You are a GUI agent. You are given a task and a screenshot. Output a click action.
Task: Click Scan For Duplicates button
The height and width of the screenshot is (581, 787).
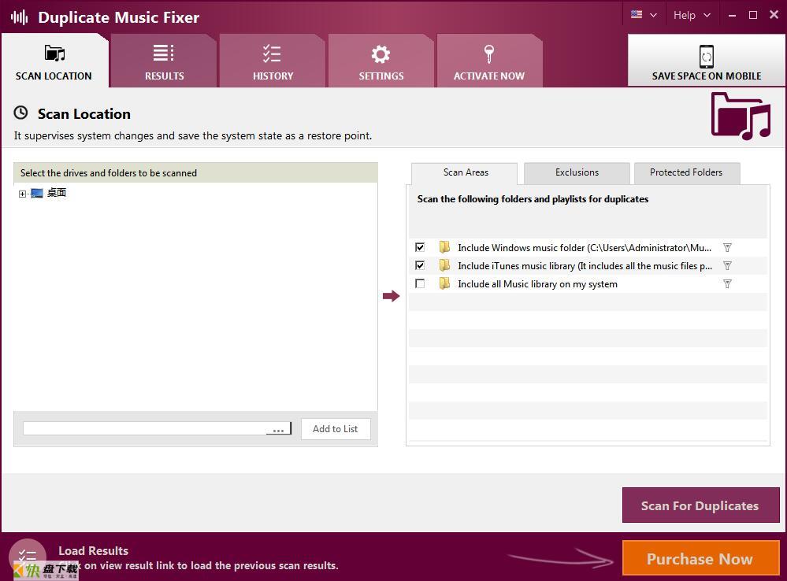point(700,505)
